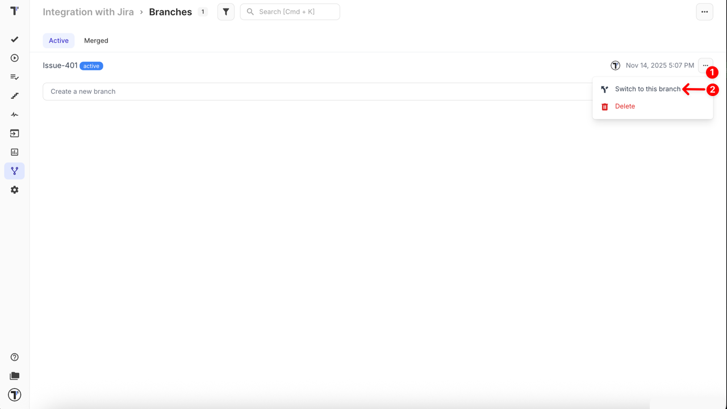Select the Active tab

59,40
